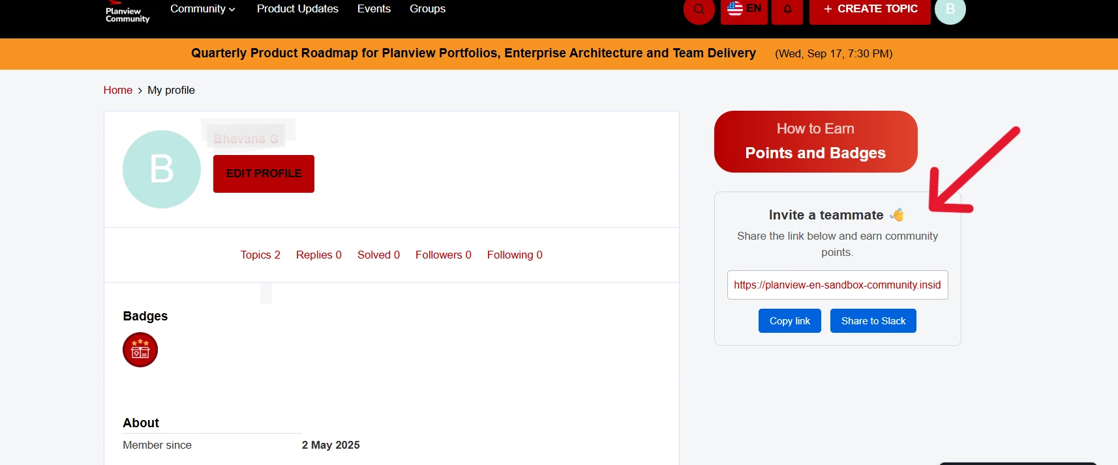Viewport: 1118px width, 465px height.
Task: Go to Product Updates
Action: click(x=297, y=9)
